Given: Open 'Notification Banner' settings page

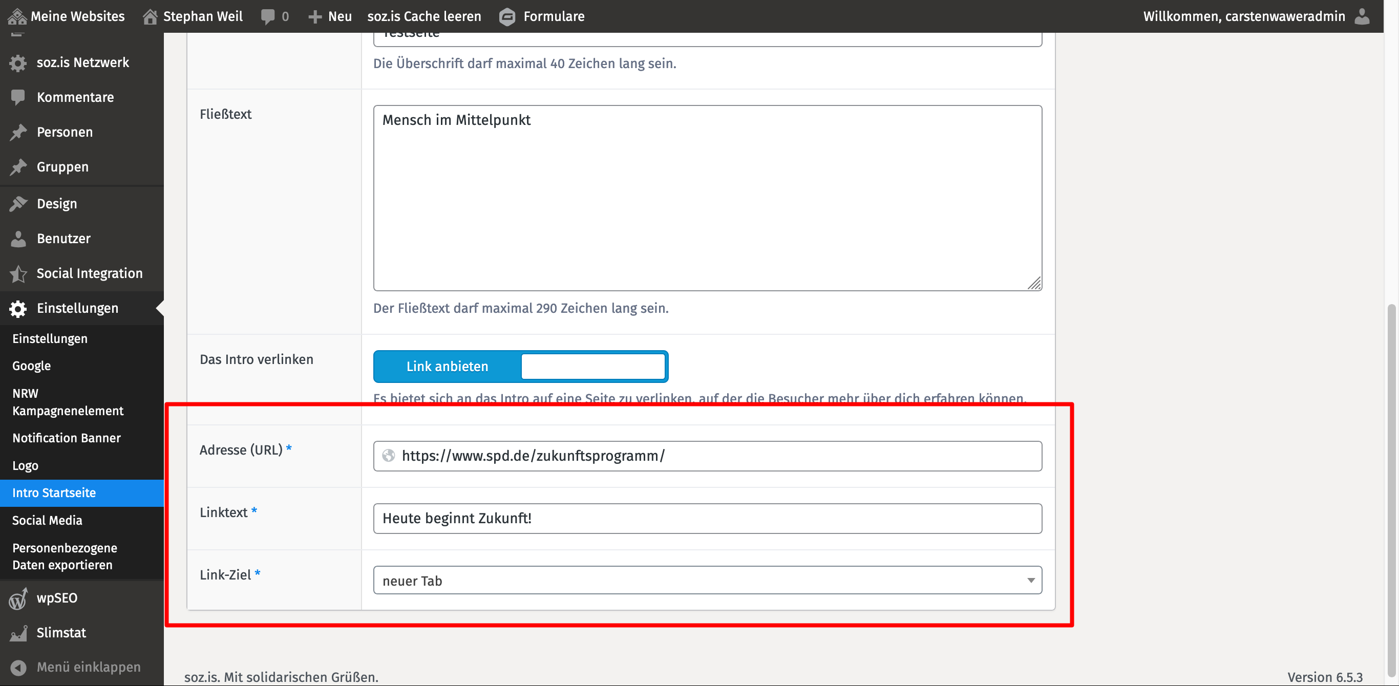Looking at the screenshot, I should (x=66, y=438).
